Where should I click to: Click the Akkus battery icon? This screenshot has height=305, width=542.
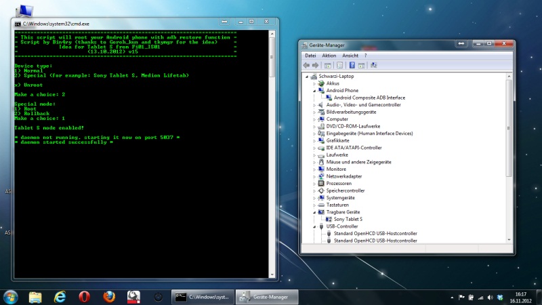pyautogui.click(x=321, y=83)
